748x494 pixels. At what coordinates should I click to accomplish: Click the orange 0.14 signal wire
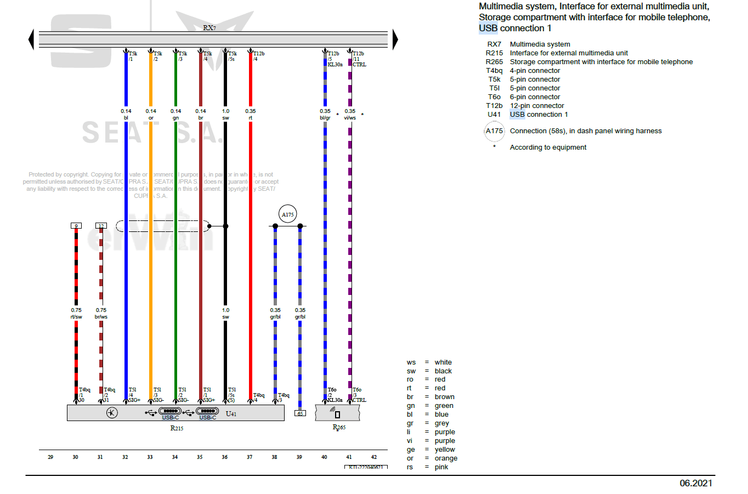151,247
